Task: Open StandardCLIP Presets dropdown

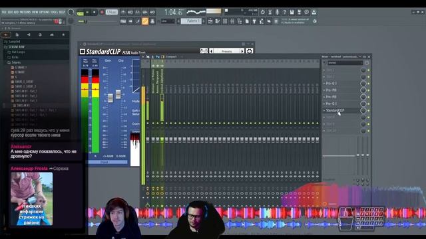Action: pyautogui.click(x=226, y=51)
